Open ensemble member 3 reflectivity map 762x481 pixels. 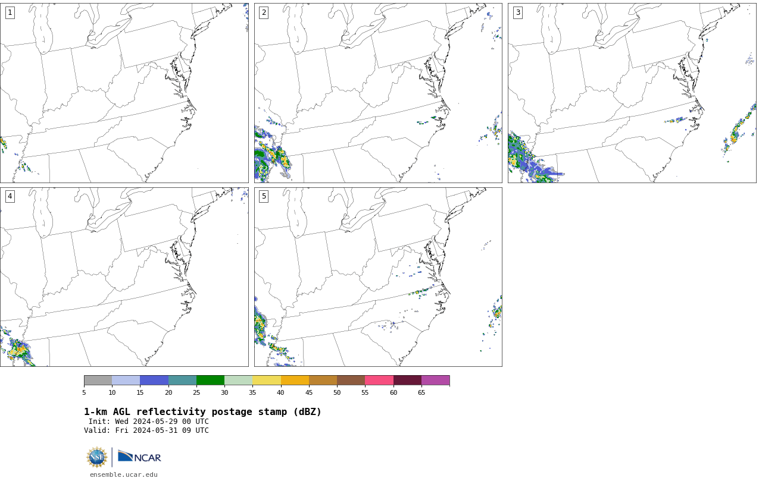click(632, 93)
